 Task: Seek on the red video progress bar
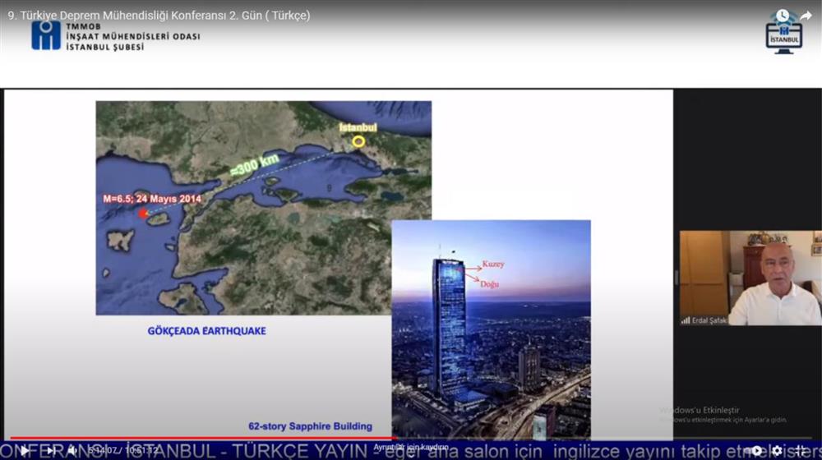click(x=203, y=438)
